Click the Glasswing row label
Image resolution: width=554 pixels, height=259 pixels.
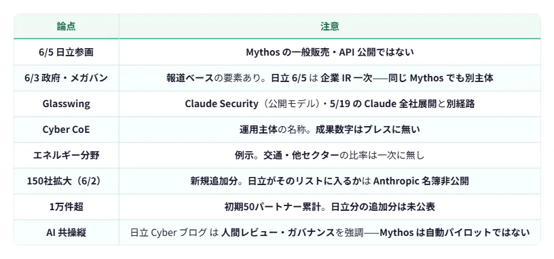pos(66,104)
